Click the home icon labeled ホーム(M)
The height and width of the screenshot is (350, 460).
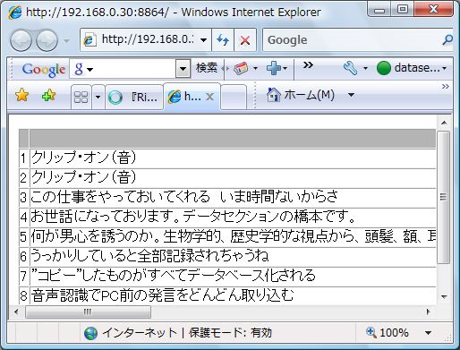(x=301, y=95)
